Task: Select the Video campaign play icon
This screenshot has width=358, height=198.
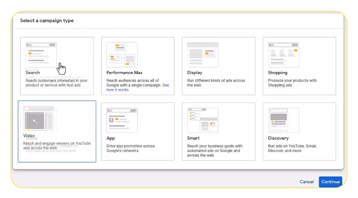Action: click(34, 121)
